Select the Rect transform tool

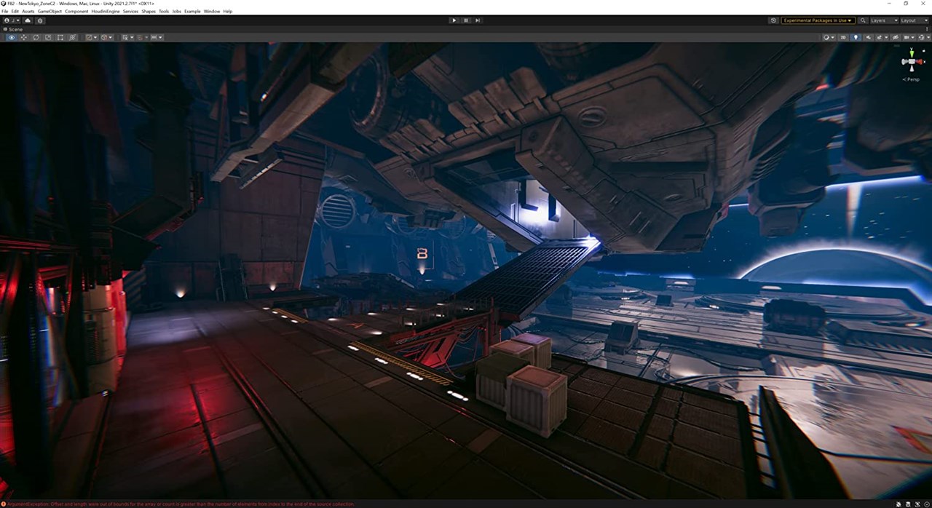[60, 37]
